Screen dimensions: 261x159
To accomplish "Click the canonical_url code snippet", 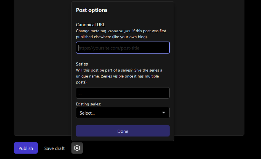I will coord(119,31).
